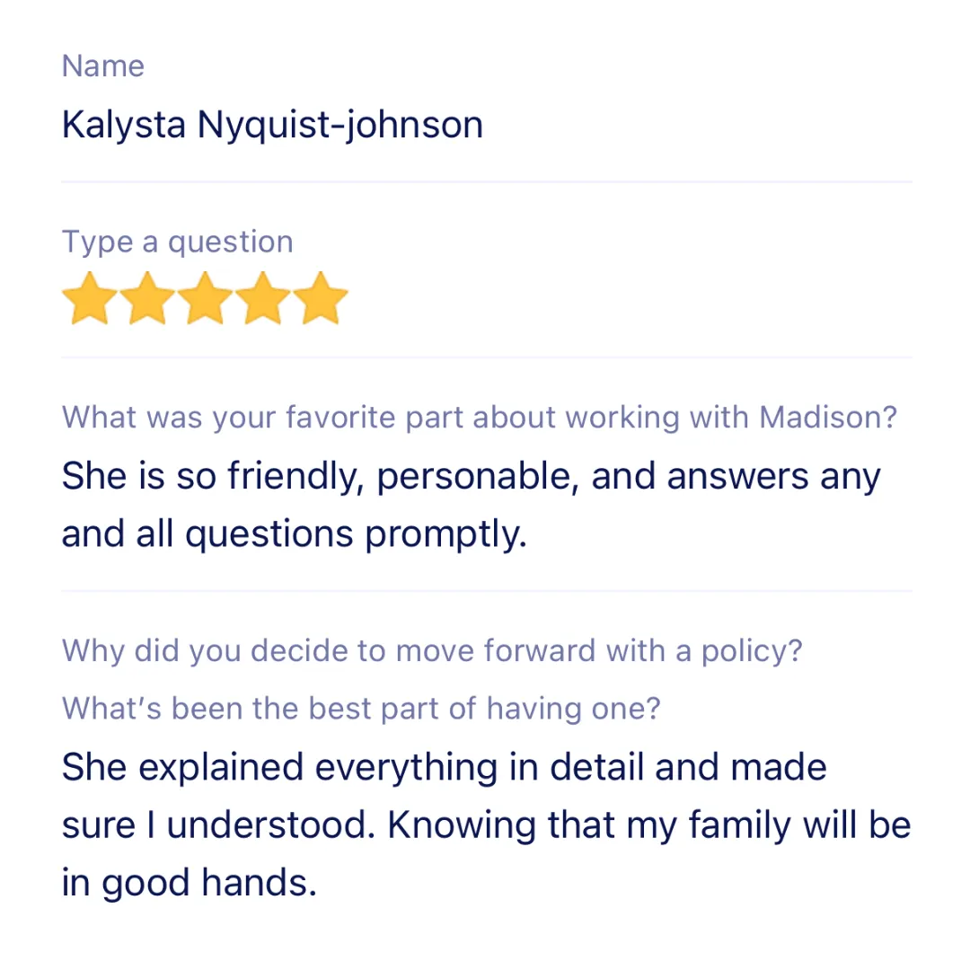Select the third rating star
970x970 pixels.
205,298
